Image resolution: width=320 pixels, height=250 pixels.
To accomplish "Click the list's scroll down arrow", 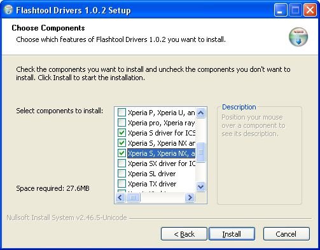I will click(x=200, y=187).
